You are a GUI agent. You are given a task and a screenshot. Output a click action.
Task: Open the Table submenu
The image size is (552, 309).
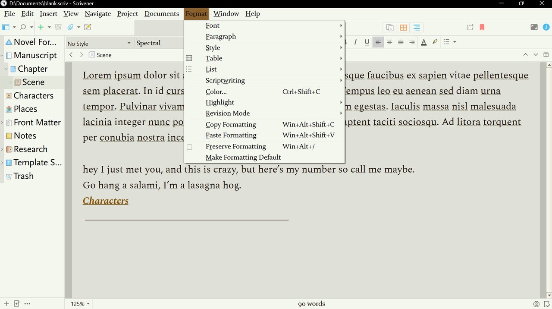(264, 58)
